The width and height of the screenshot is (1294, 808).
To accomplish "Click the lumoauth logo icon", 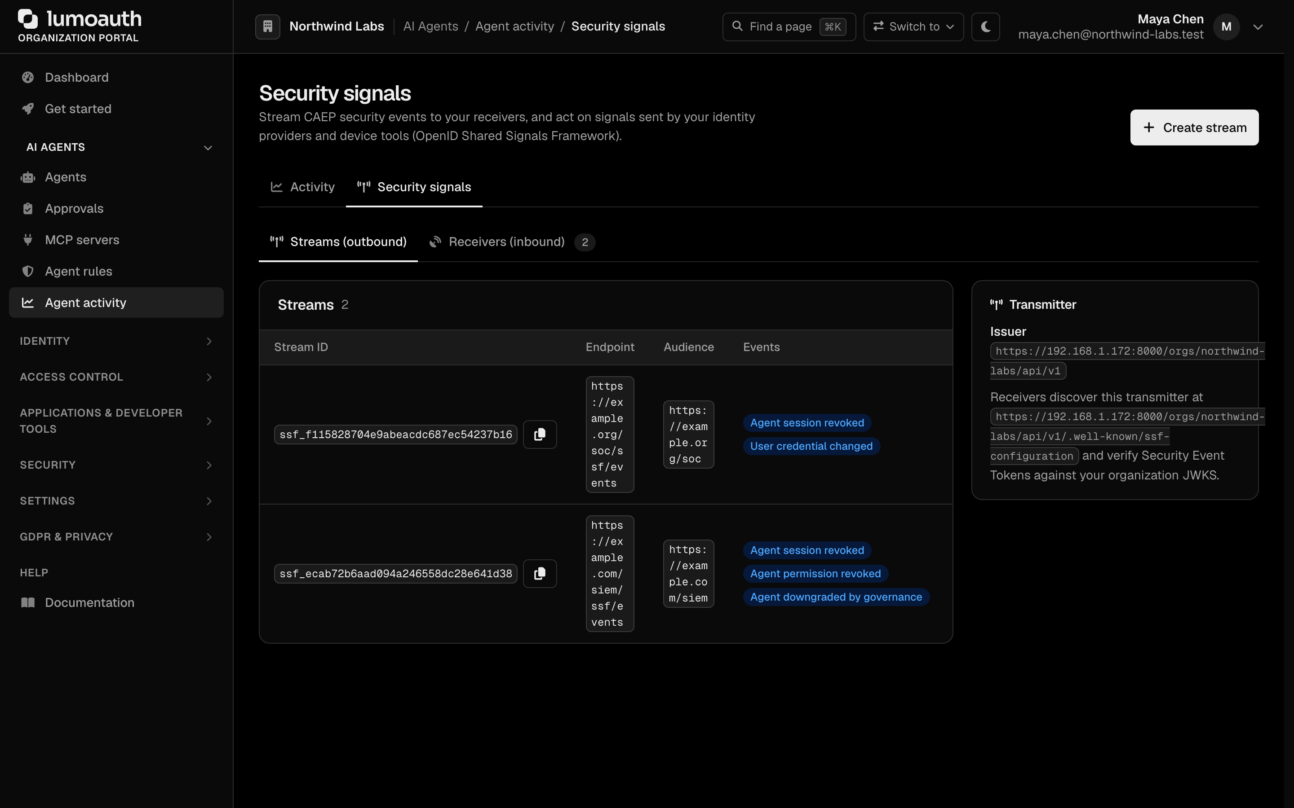I will tap(28, 19).
